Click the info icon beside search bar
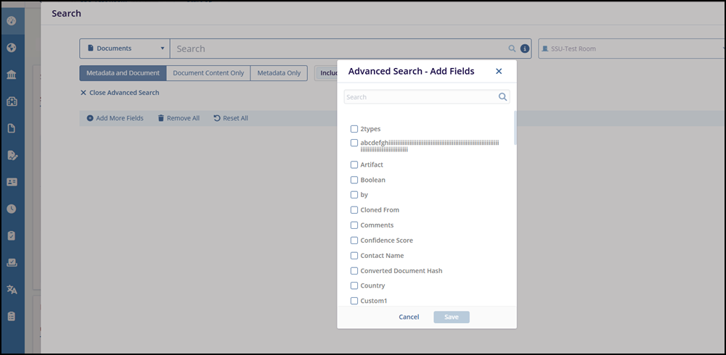726x355 pixels. click(524, 49)
